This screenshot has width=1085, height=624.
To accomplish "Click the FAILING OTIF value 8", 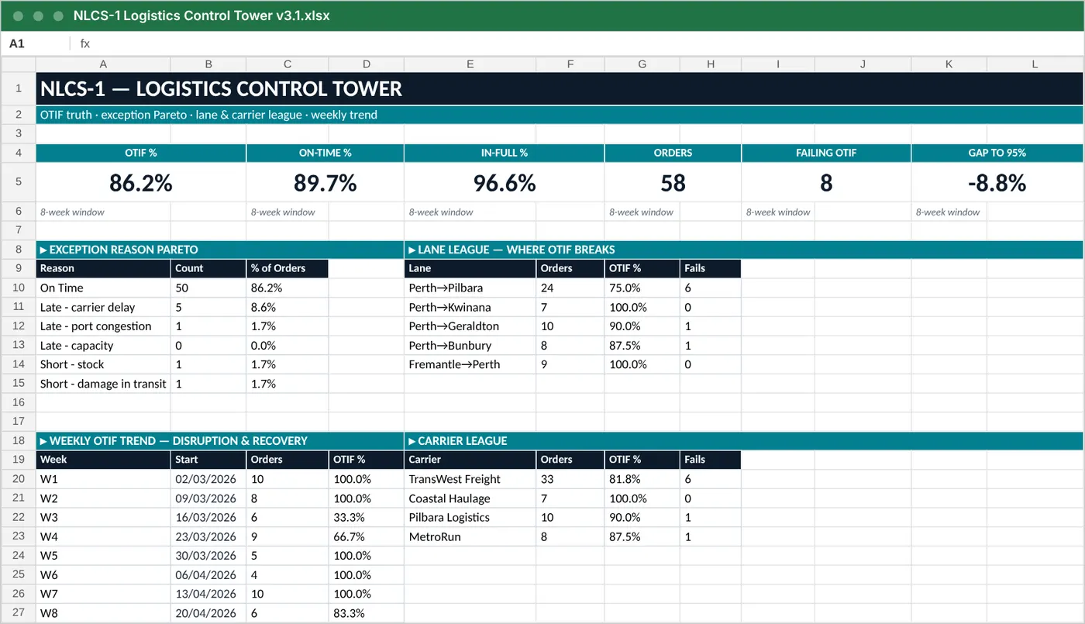I will pyautogui.click(x=826, y=183).
